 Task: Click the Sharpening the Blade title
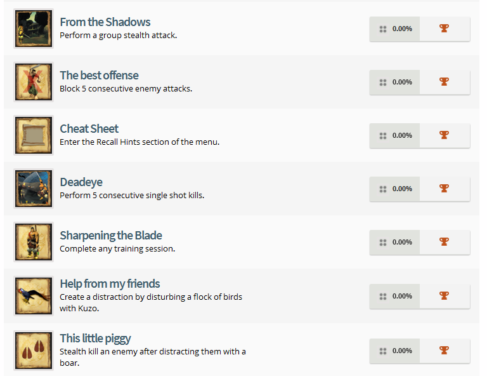pyautogui.click(x=111, y=236)
